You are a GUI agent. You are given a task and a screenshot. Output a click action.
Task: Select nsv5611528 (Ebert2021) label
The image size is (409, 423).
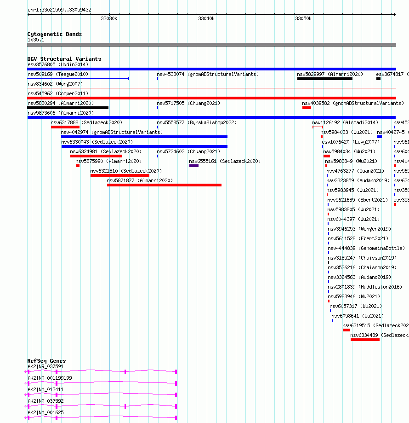point(358,239)
